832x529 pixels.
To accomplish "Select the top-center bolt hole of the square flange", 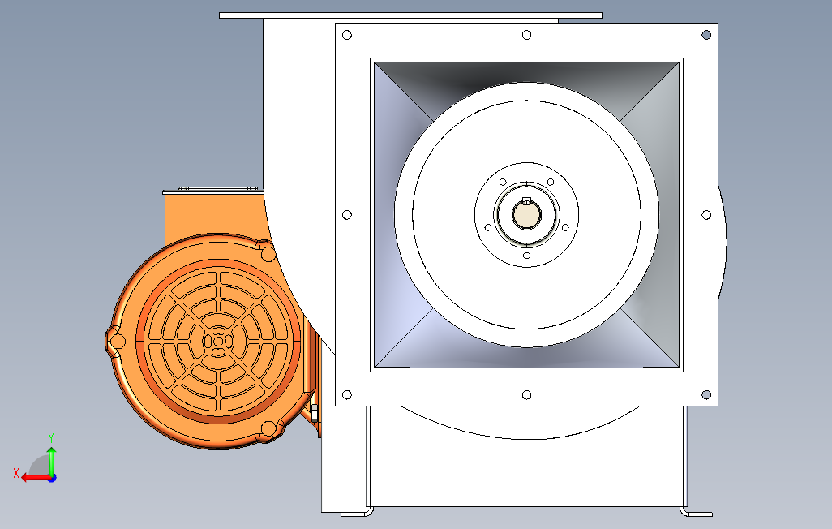I will point(526,35).
